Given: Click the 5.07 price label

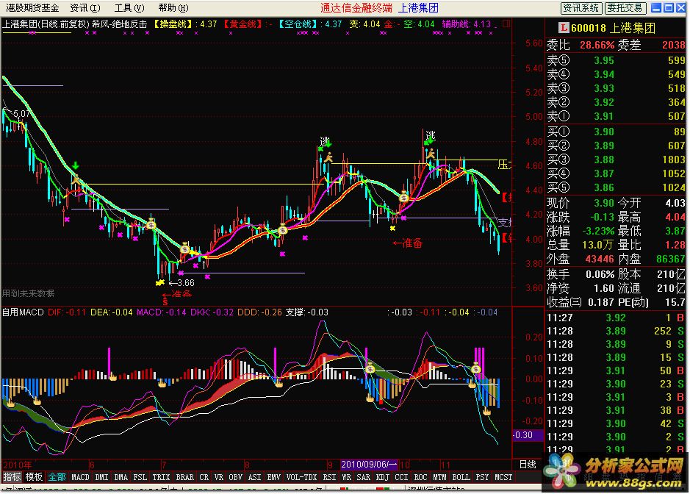Looking at the screenshot, I should pos(22,114).
